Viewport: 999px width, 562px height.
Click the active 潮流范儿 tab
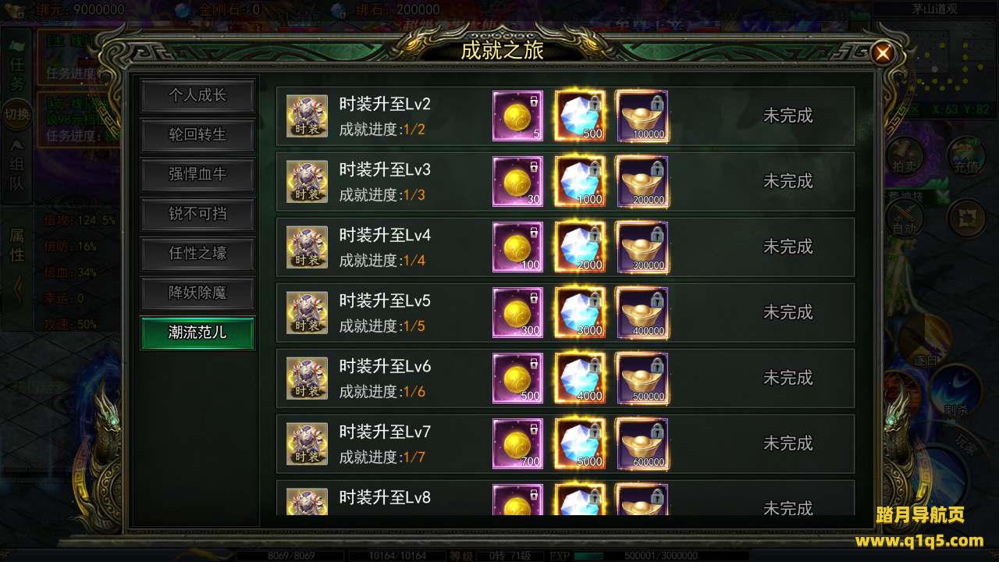pos(197,333)
